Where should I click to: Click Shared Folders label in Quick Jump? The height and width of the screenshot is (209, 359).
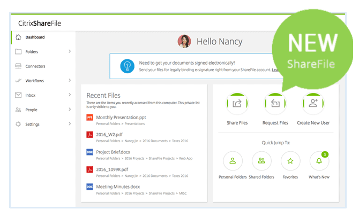click(261, 177)
